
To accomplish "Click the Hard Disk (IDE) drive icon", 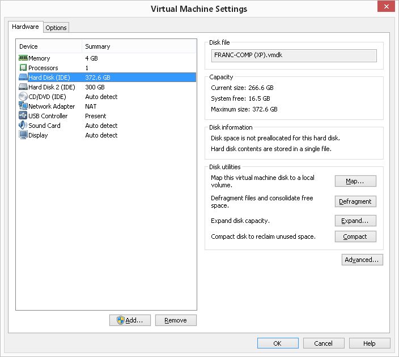I will click(23, 78).
